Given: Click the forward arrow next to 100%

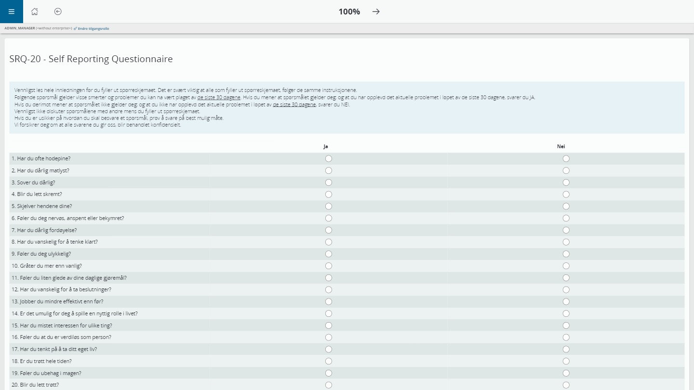Looking at the screenshot, I should [375, 11].
